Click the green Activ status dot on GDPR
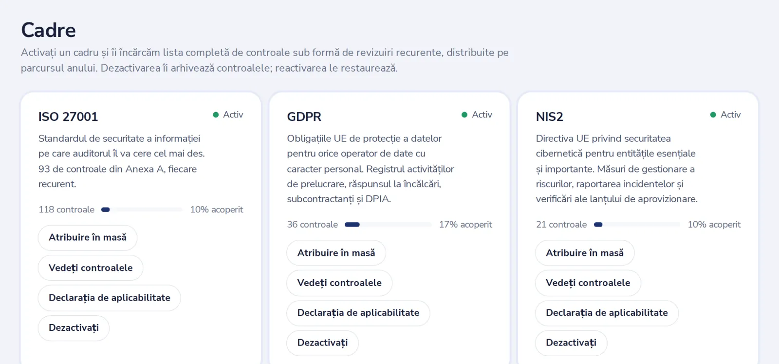 coord(464,115)
